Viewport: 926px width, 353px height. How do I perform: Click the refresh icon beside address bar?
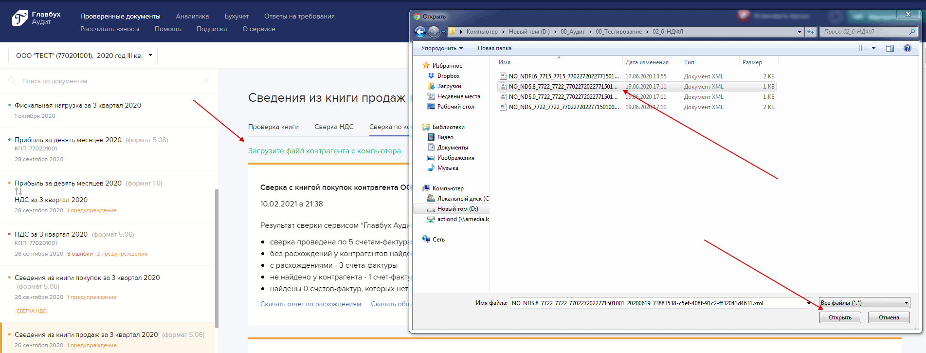(810, 32)
